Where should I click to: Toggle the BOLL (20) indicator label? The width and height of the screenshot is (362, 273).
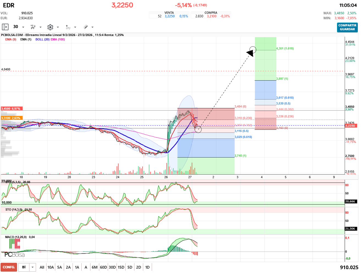pyautogui.click(x=42, y=39)
